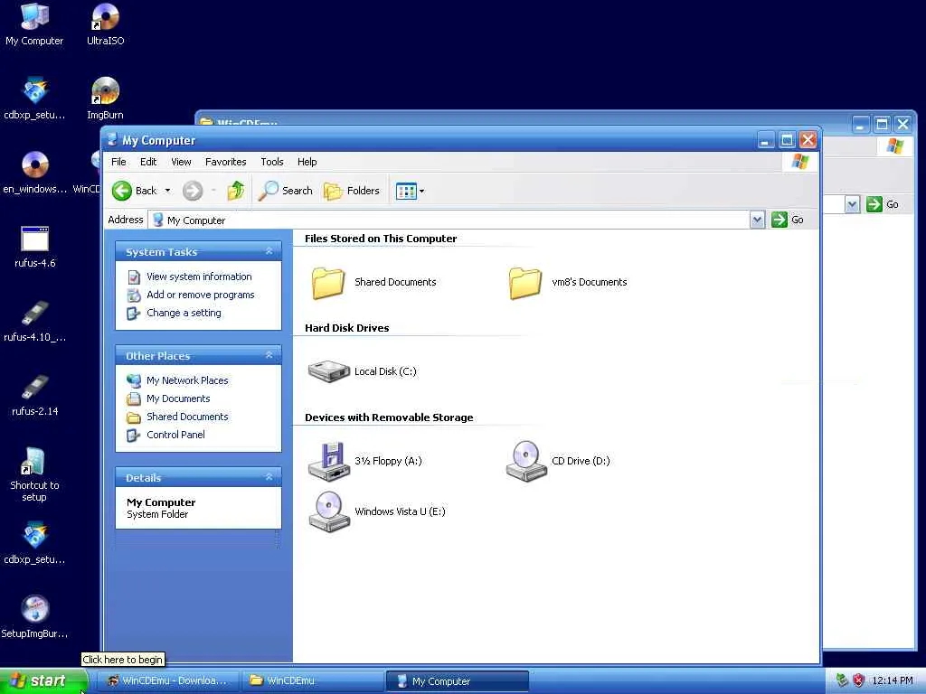
Task: Open Search in the toolbar
Action: click(285, 191)
